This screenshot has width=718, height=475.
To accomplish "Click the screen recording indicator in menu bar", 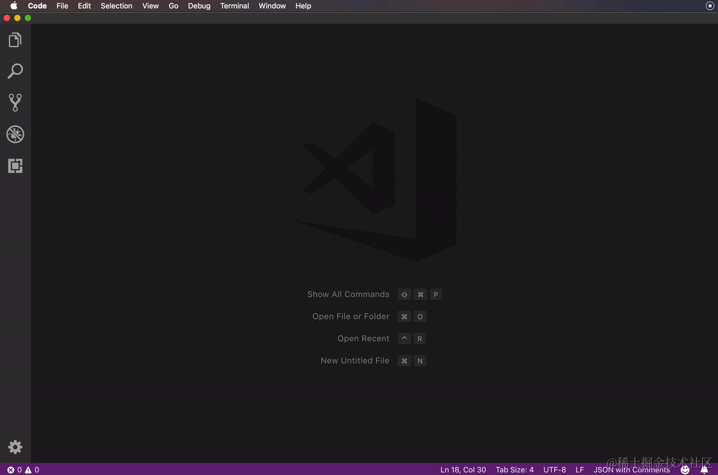I will tap(710, 5).
